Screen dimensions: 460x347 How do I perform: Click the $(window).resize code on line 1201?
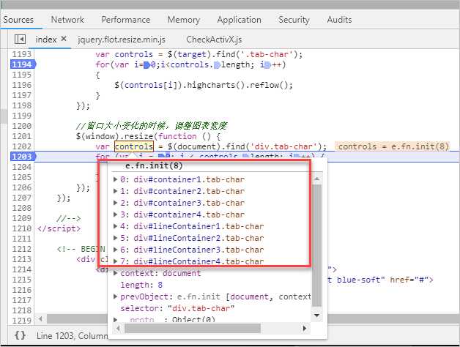[x=116, y=136]
